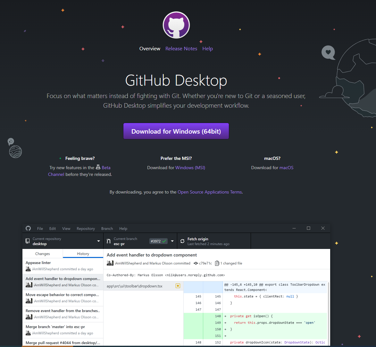The width and height of the screenshot is (376, 347).
Task: Click avatar next to 'Appease linter' commit
Action: [x=28, y=269]
